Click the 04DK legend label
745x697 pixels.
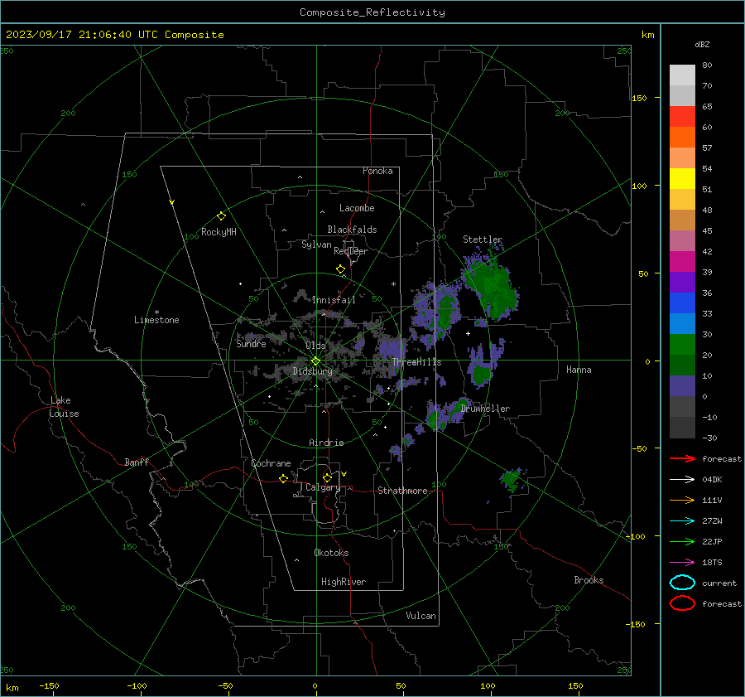tap(712, 480)
